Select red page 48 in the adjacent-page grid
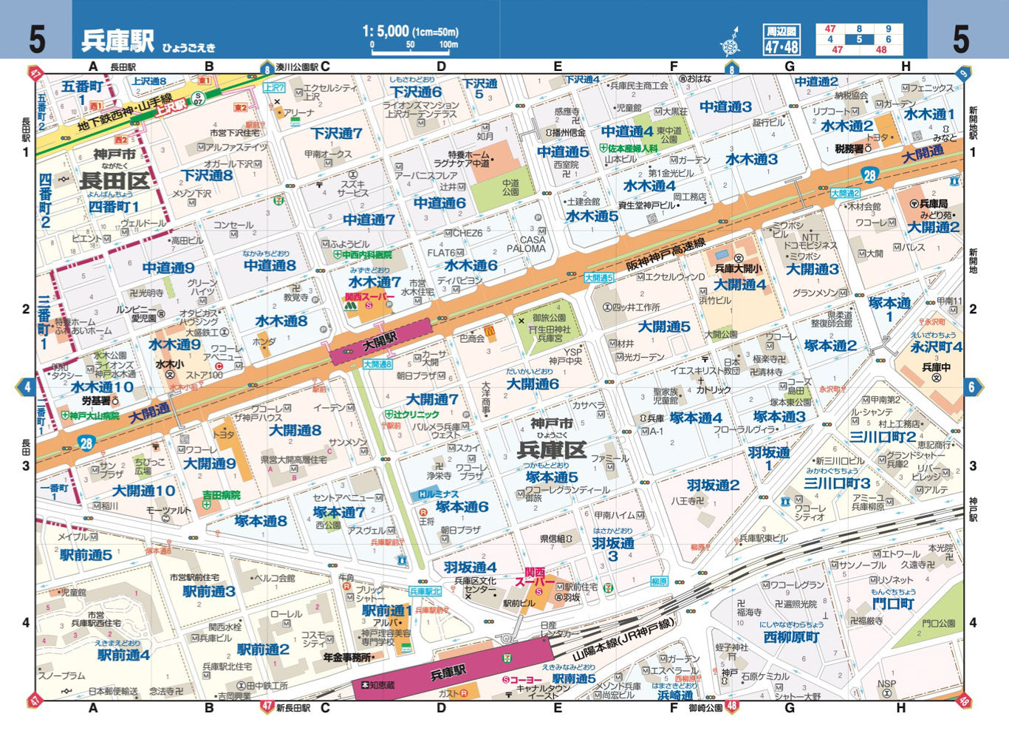This screenshot has width=1009, height=739. point(881,50)
